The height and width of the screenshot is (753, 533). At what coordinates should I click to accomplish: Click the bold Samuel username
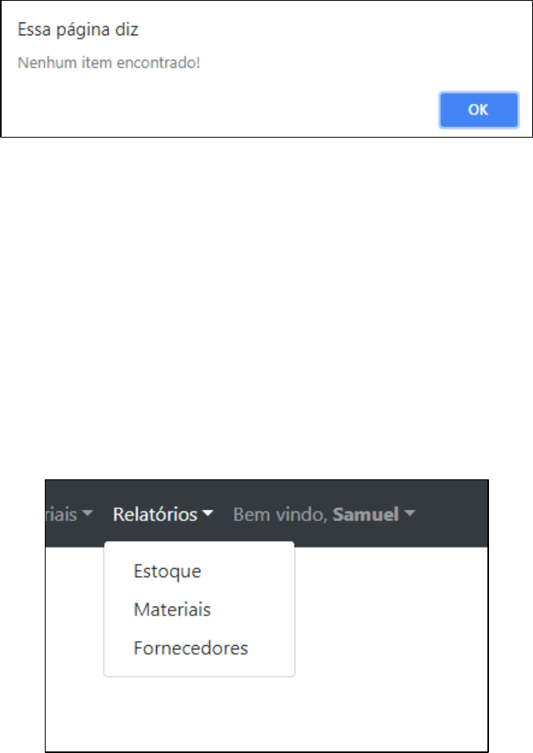pos(365,515)
